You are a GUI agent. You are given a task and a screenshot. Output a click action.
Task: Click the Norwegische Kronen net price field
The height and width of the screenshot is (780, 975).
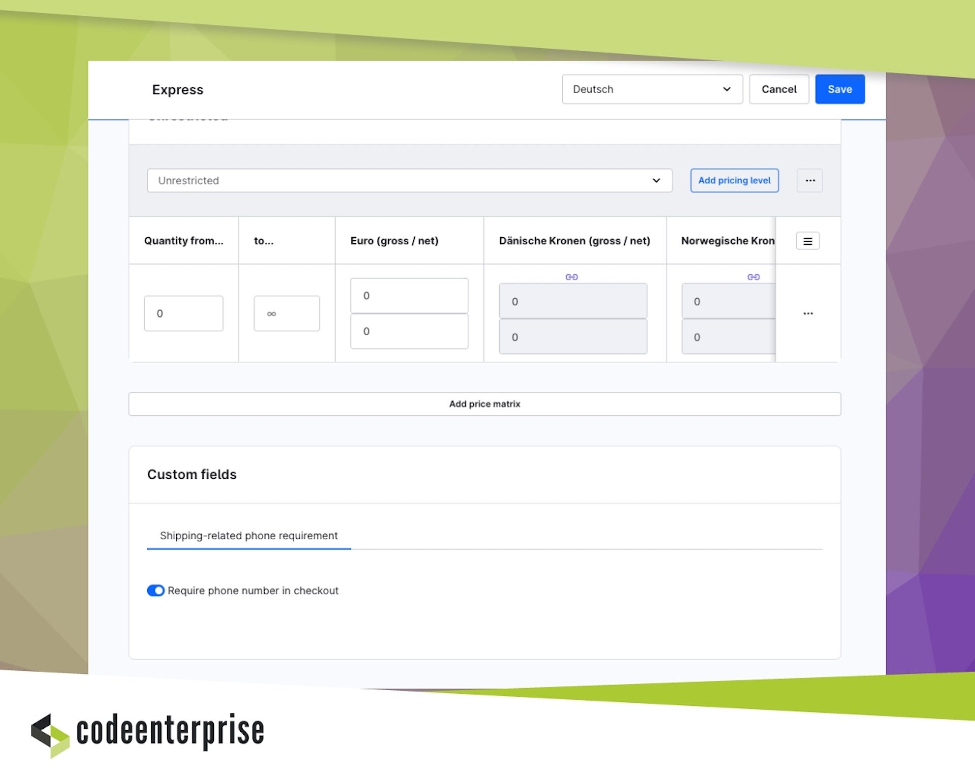pyautogui.click(x=728, y=337)
